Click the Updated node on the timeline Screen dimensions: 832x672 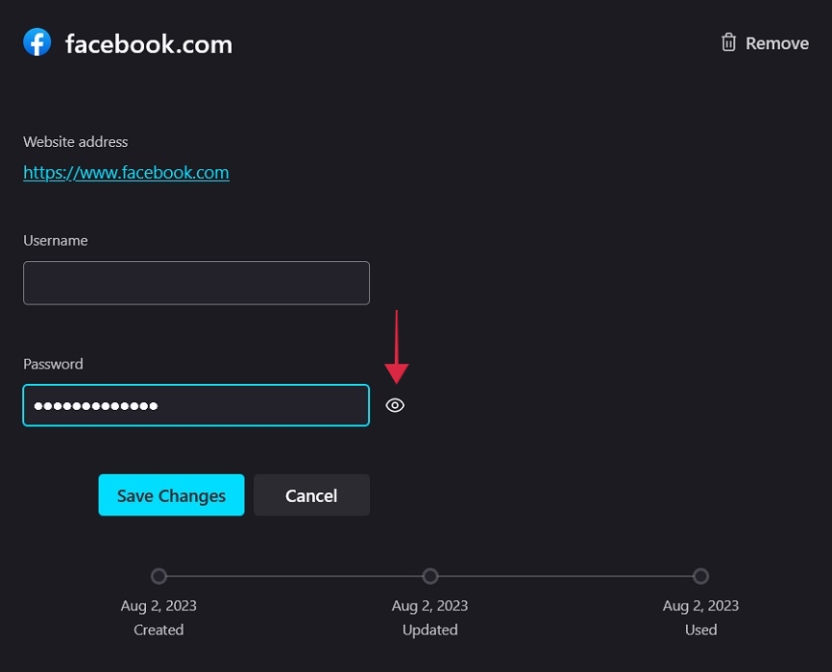(429, 576)
